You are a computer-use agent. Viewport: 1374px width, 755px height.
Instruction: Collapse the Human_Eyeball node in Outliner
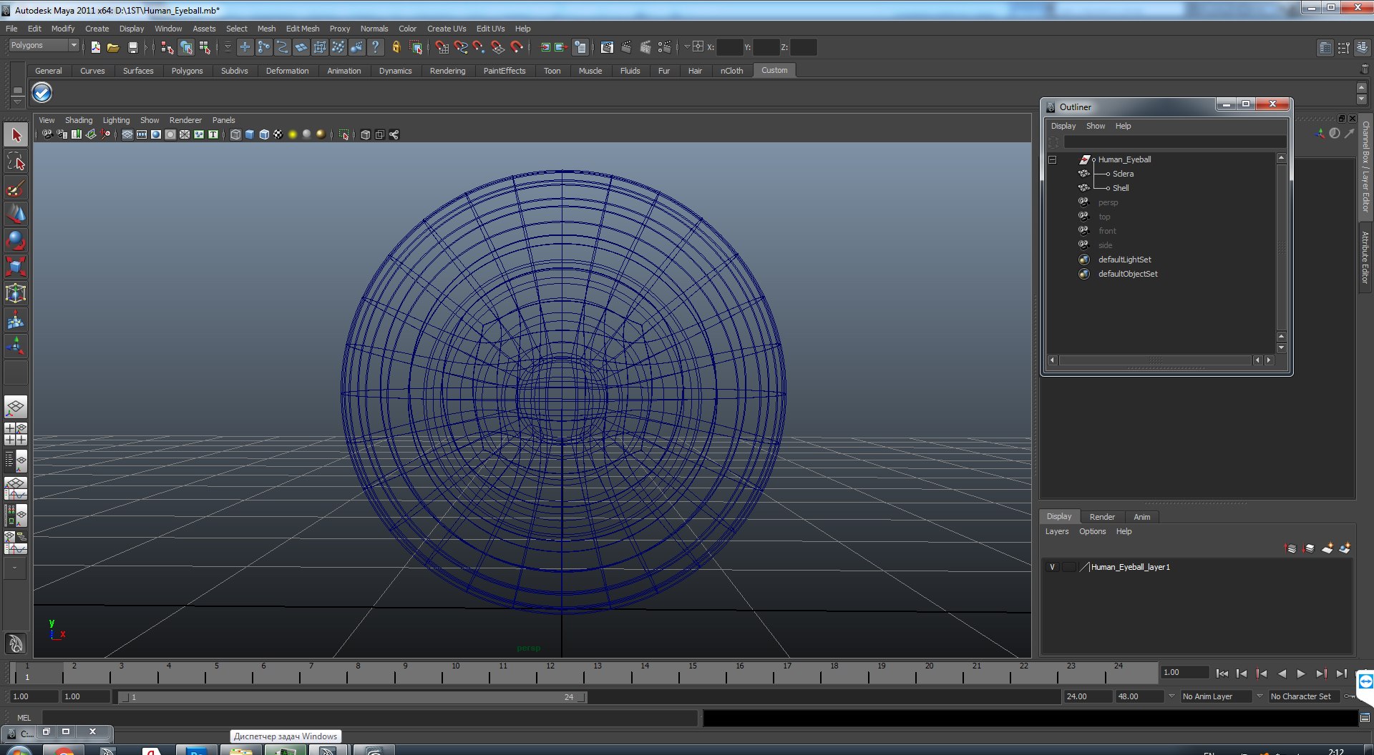(1053, 159)
